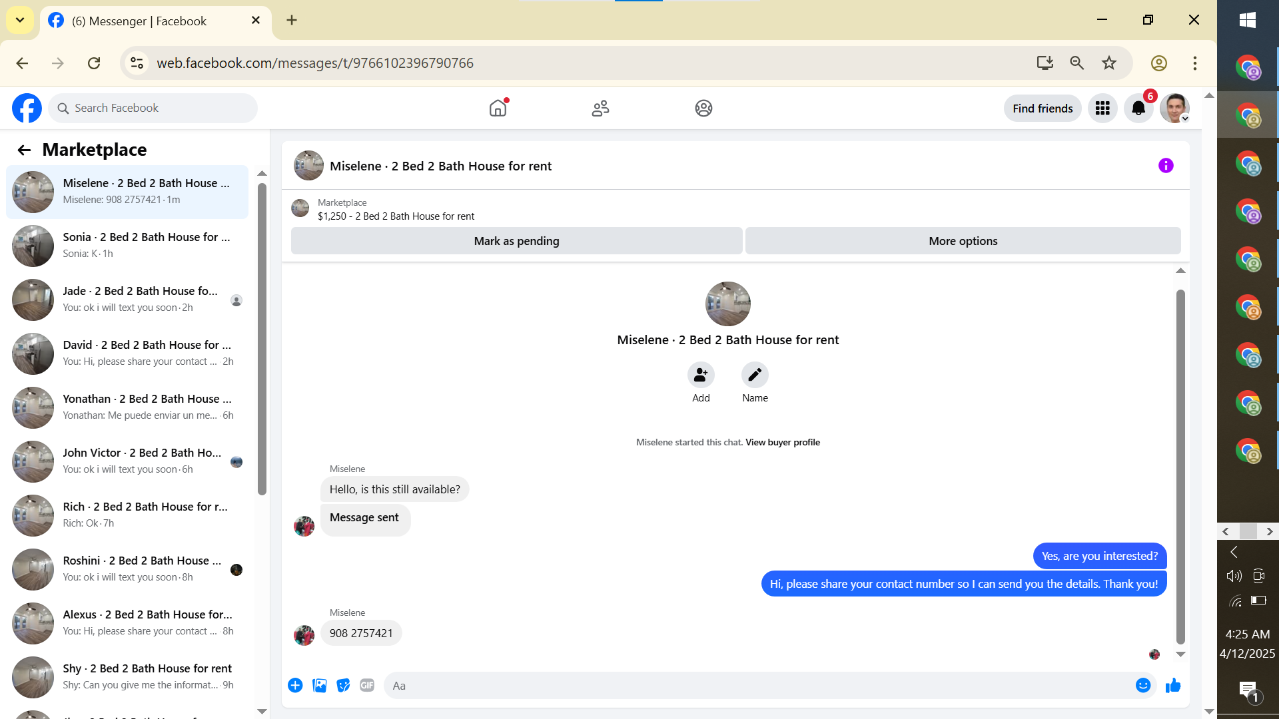Click Mark as pending button

click(x=516, y=241)
